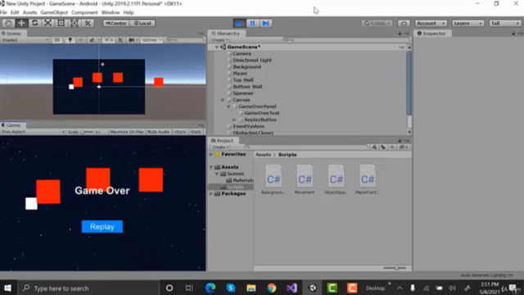Expand ReplayButton in Hierarchy
524x295 pixels.
(x=234, y=120)
